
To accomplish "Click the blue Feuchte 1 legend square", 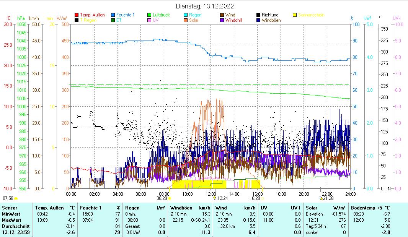I will click(113, 15).
